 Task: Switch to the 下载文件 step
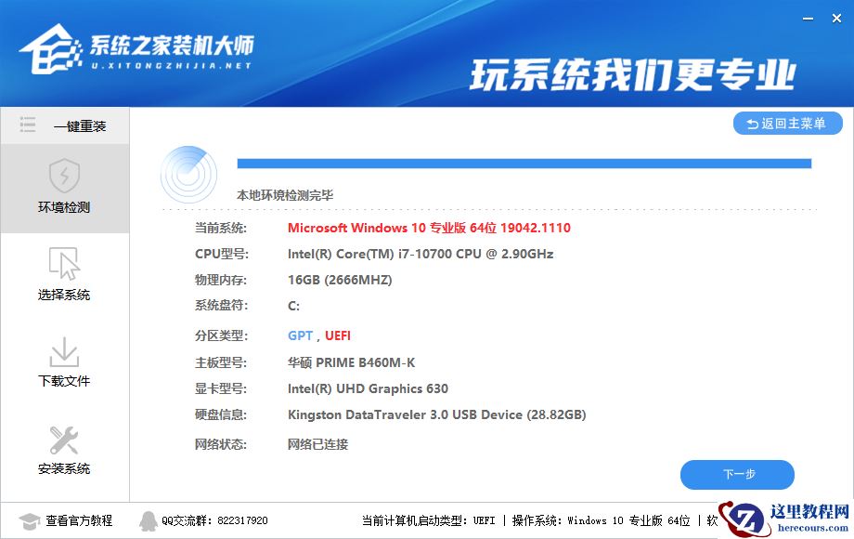tap(63, 363)
